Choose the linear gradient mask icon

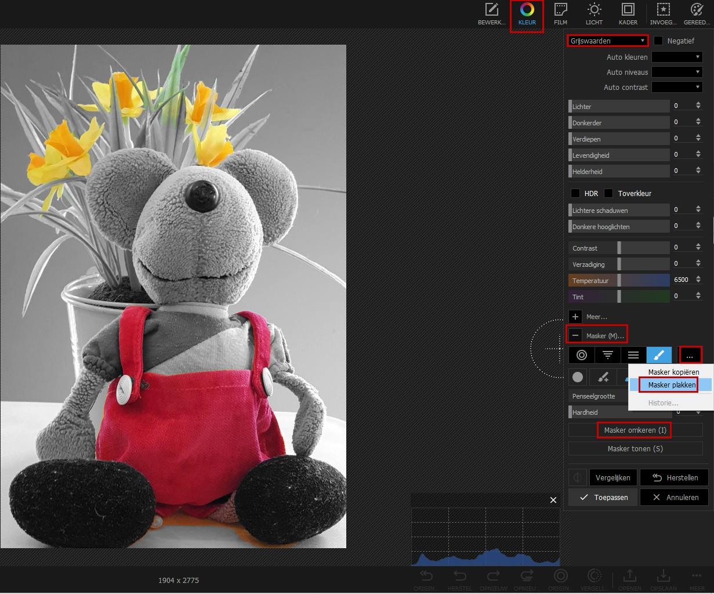(633, 355)
